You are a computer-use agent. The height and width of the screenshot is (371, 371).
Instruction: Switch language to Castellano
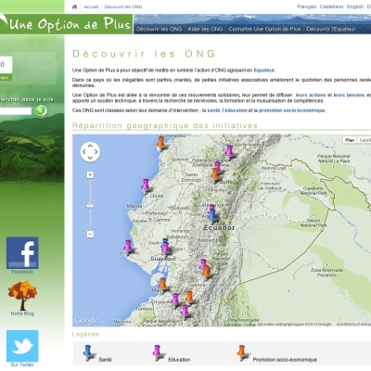pyautogui.click(x=331, y=6)
